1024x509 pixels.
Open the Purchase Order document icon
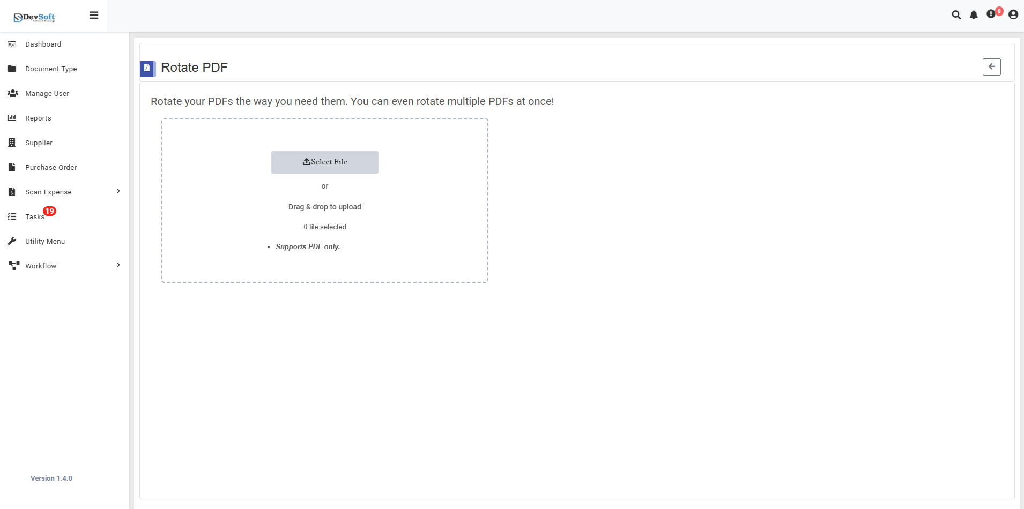tap(12, 167)
